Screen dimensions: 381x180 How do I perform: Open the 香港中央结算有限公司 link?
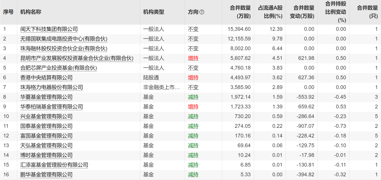46,78
